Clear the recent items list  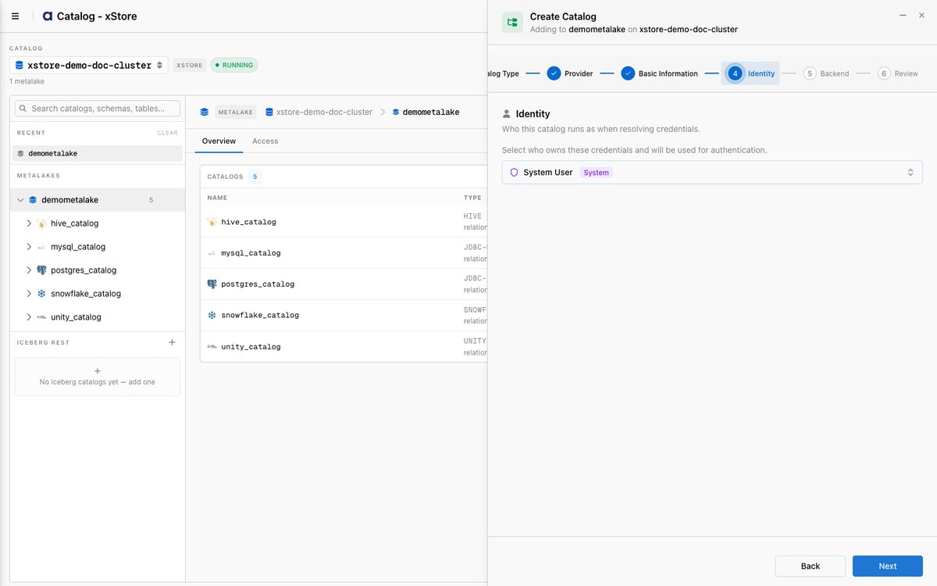click(x=168, y=133)
